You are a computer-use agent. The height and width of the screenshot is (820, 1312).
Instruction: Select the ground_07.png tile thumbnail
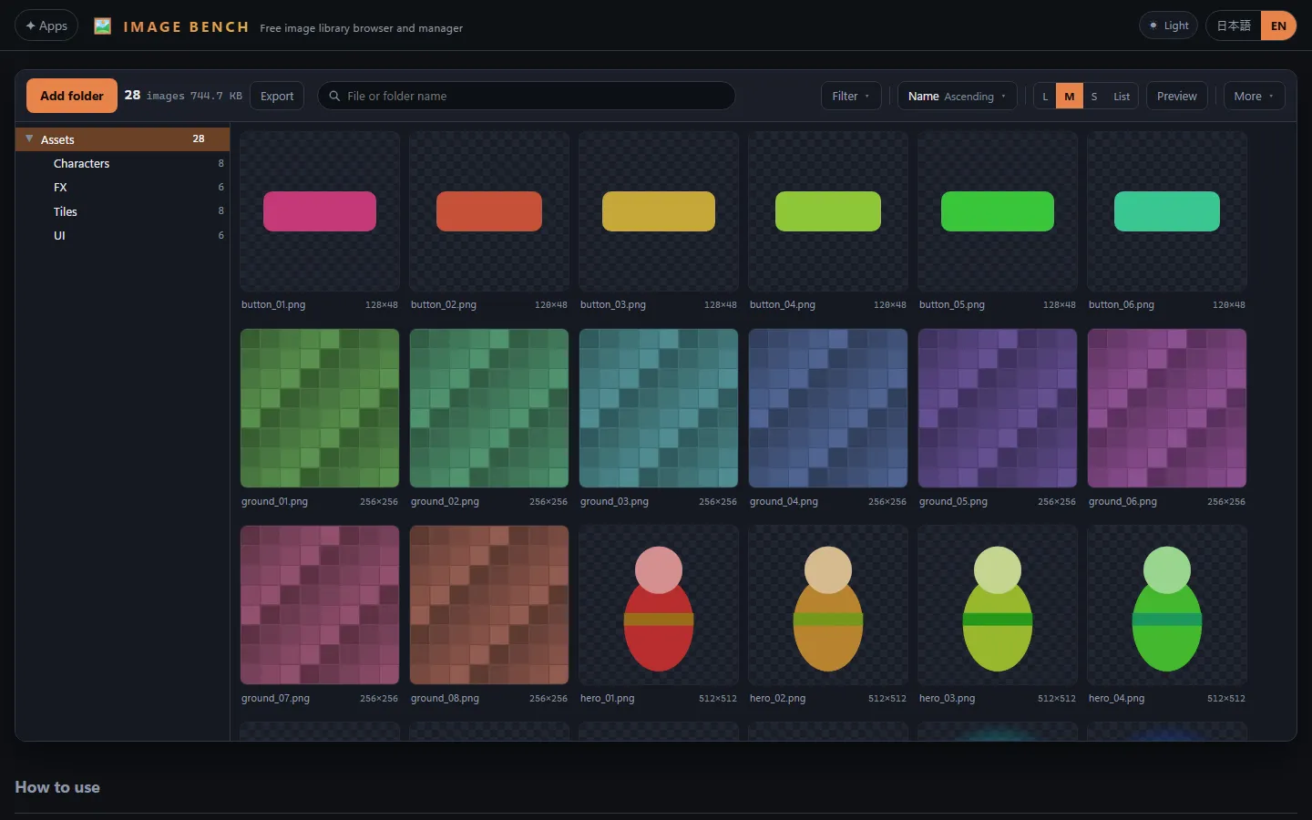point(320,605)
